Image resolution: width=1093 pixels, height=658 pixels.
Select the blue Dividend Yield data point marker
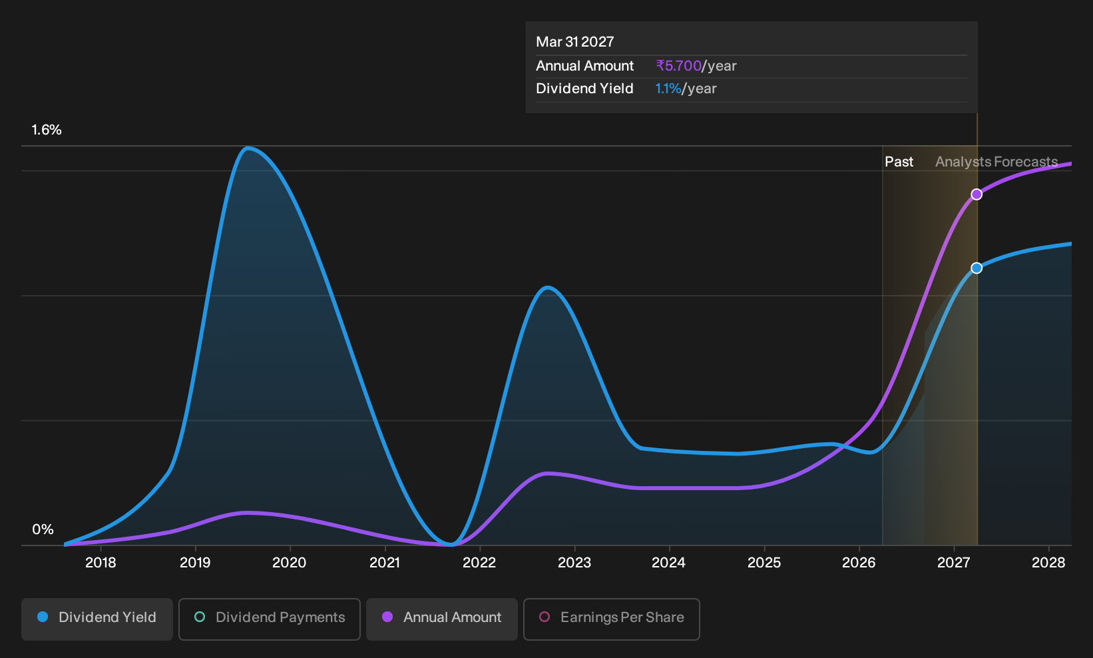point(977,268)
